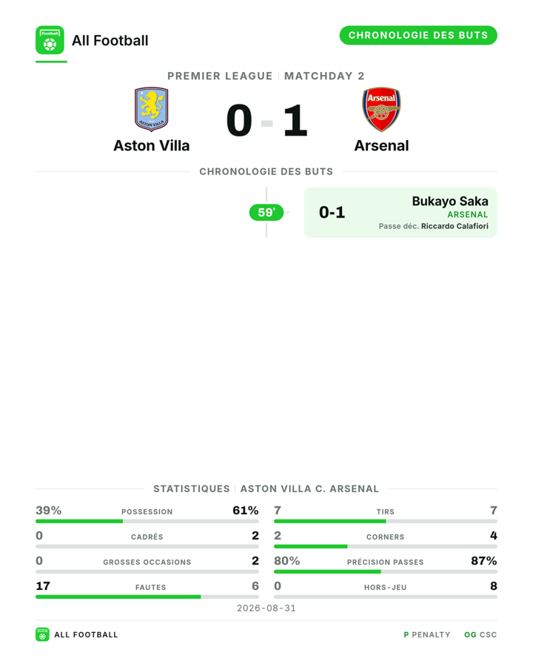Click the Aston Villa club crest
This screenshot has height=667, width=533.
(151, 110)
